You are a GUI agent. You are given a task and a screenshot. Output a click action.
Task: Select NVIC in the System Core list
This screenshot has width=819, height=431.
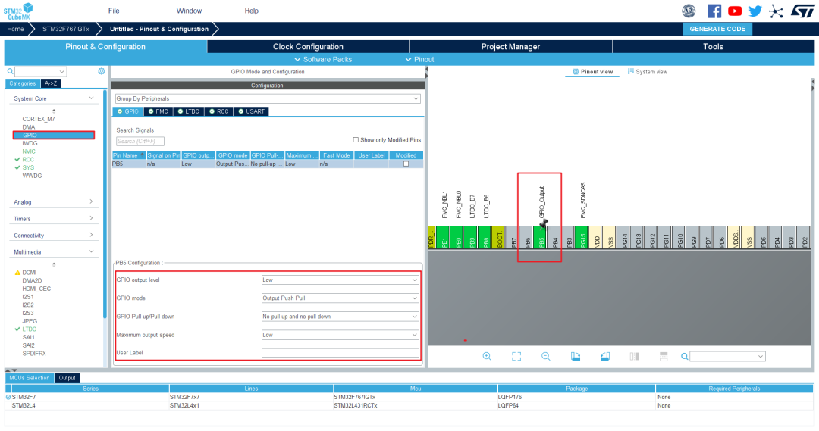pos(29,151)
